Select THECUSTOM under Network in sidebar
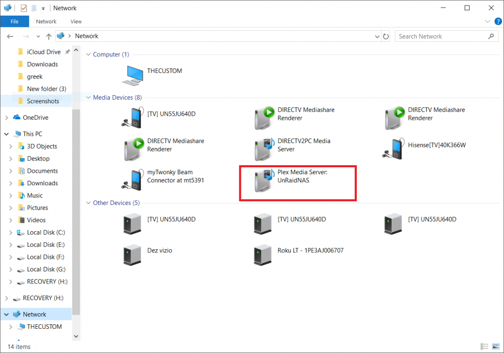 [44, 327]
